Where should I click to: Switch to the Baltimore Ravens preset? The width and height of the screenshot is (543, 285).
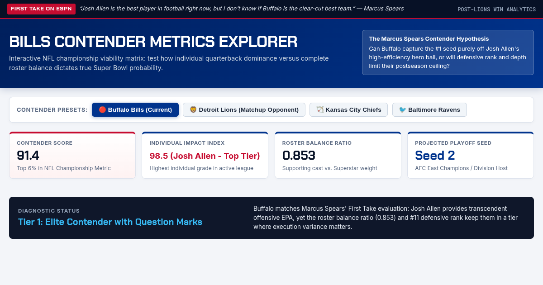coord(429,109)
